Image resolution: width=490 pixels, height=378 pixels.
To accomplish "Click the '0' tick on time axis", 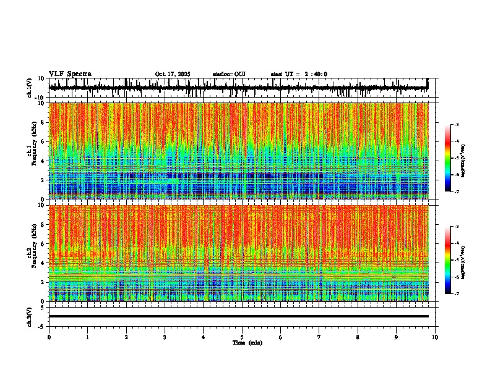I will coord(49,337).
